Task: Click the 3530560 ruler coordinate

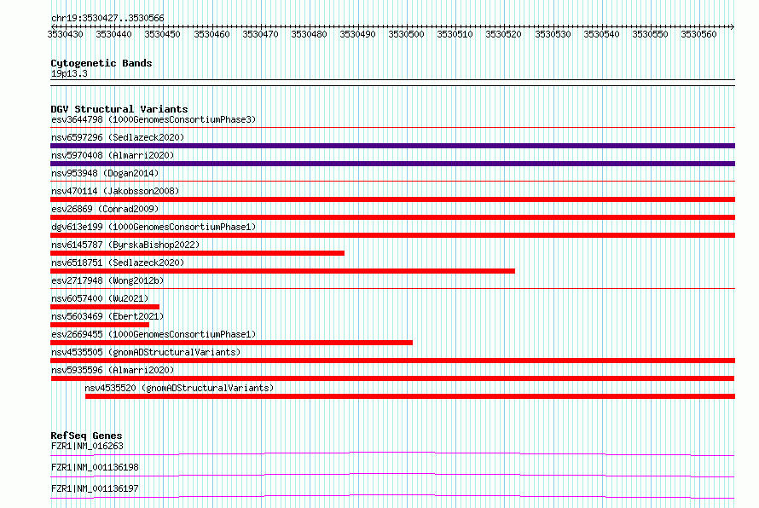Action: [x=698, y=34]
